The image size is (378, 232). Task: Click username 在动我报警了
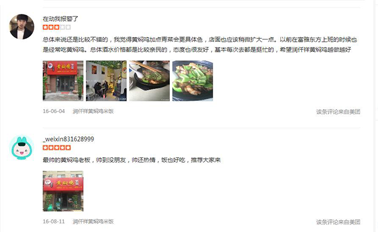[60, 19]
